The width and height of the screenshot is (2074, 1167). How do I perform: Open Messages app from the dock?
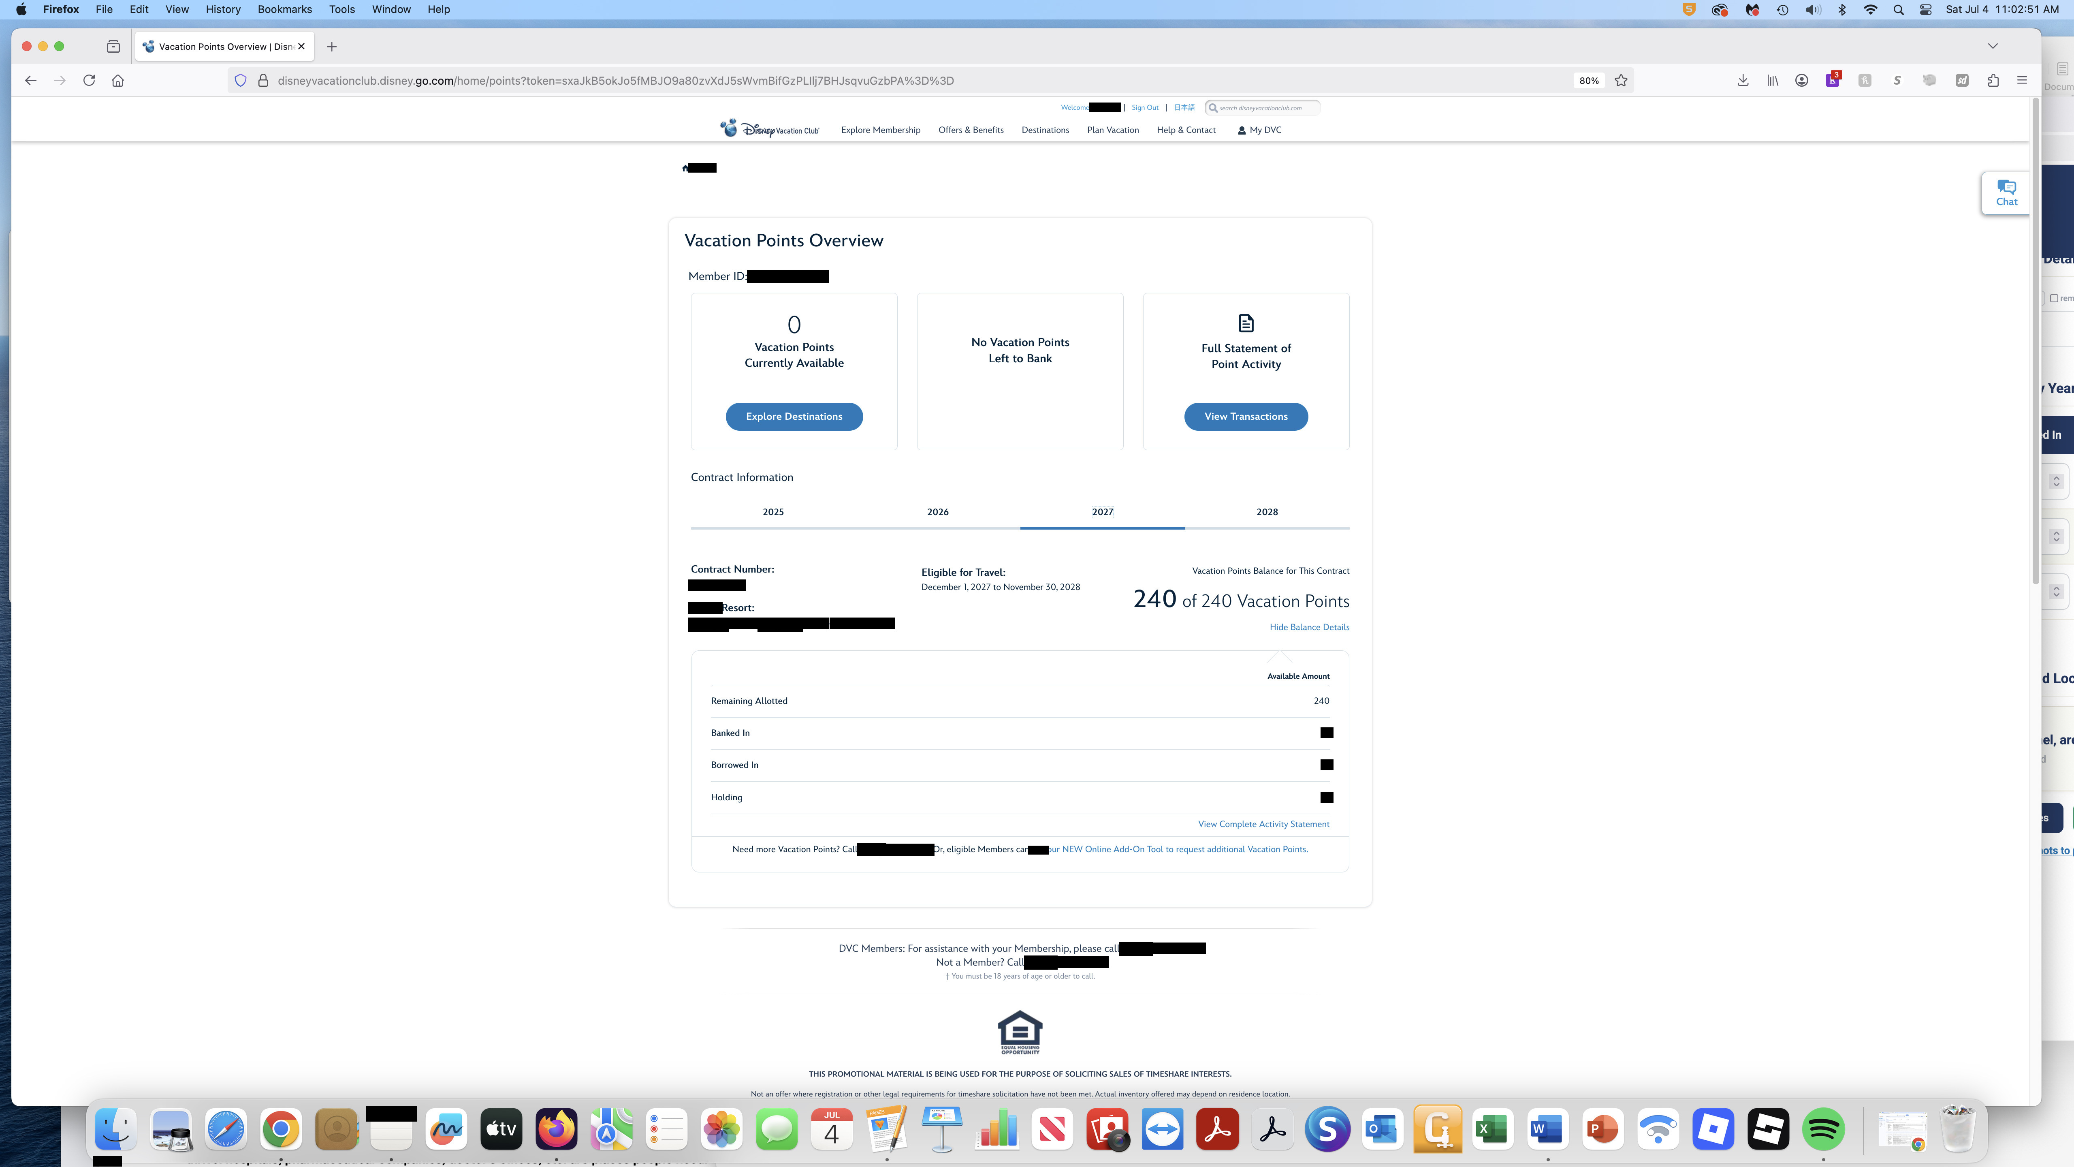[776, 1129]
